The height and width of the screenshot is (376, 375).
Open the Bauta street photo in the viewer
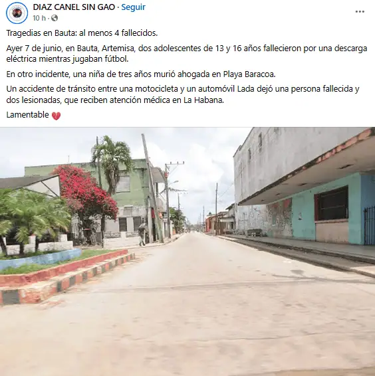(x=187, y=251)
